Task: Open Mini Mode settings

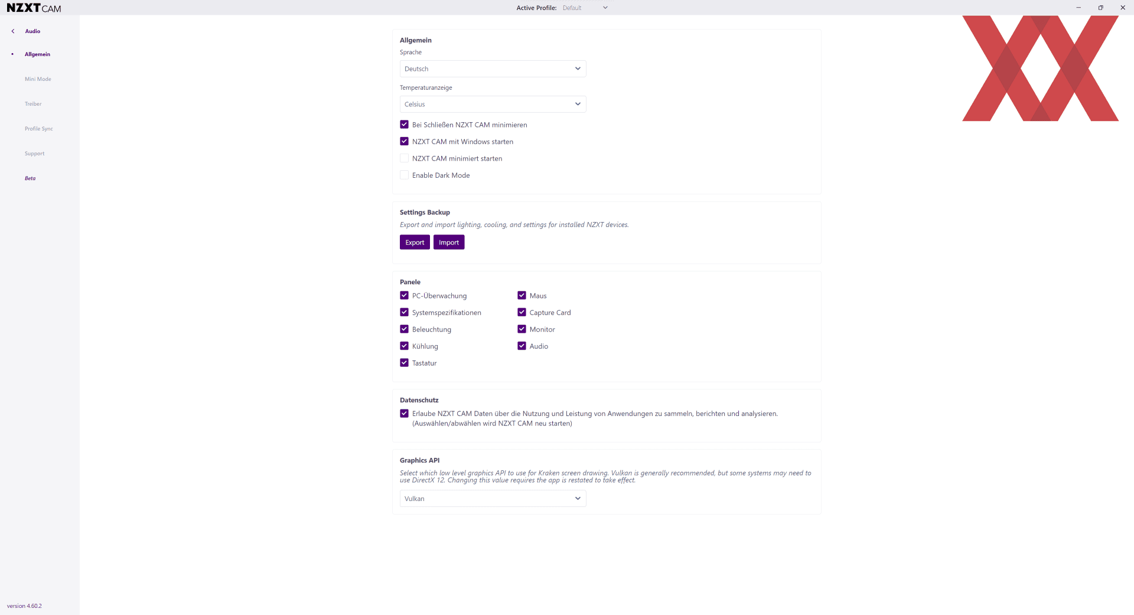Action: pyautogui.click(x=38, y=79)
